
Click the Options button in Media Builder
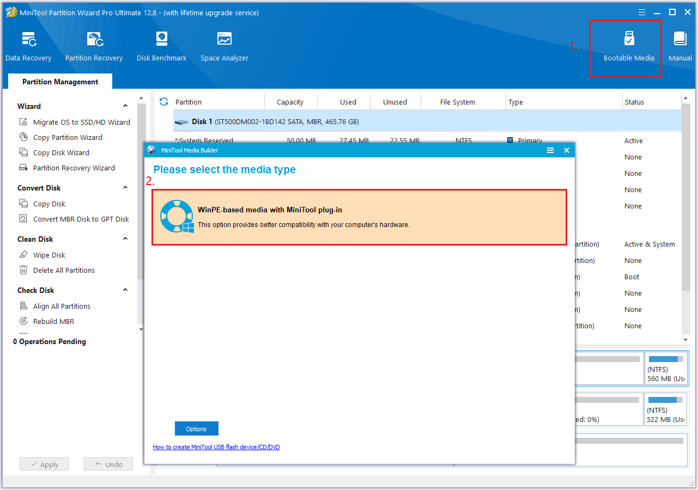[196, 429]
